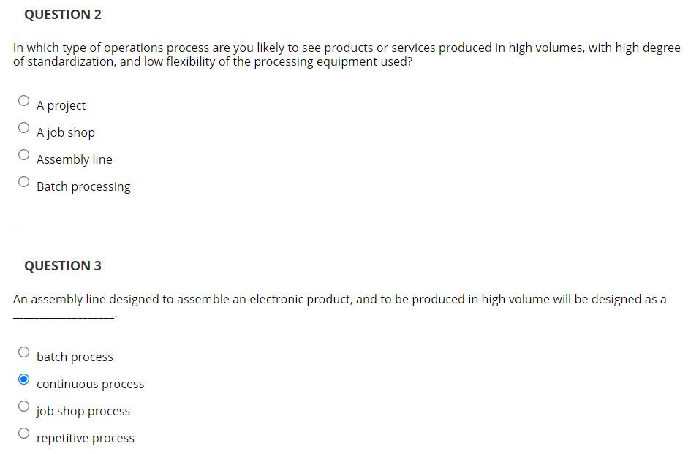Click the 'batch process' label text
Image resolution: width=699 pixels, height=454 pixels.
click(x=75, y=356)
